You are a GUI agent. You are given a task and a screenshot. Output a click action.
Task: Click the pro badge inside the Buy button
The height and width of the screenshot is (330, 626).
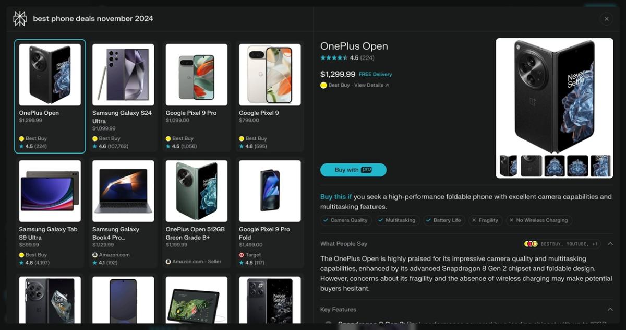point(367,170)
